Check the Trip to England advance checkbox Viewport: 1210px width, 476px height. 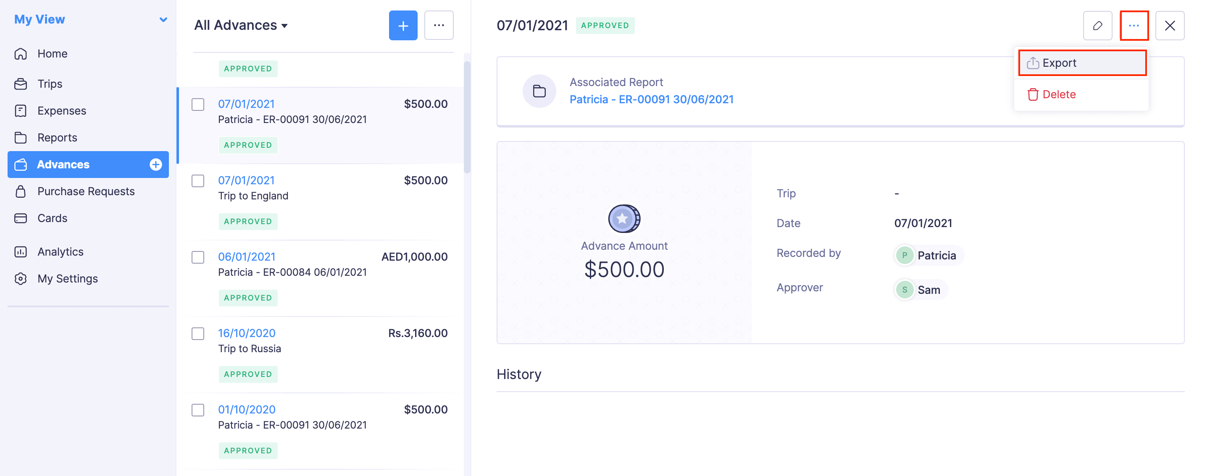click(198, 181)
